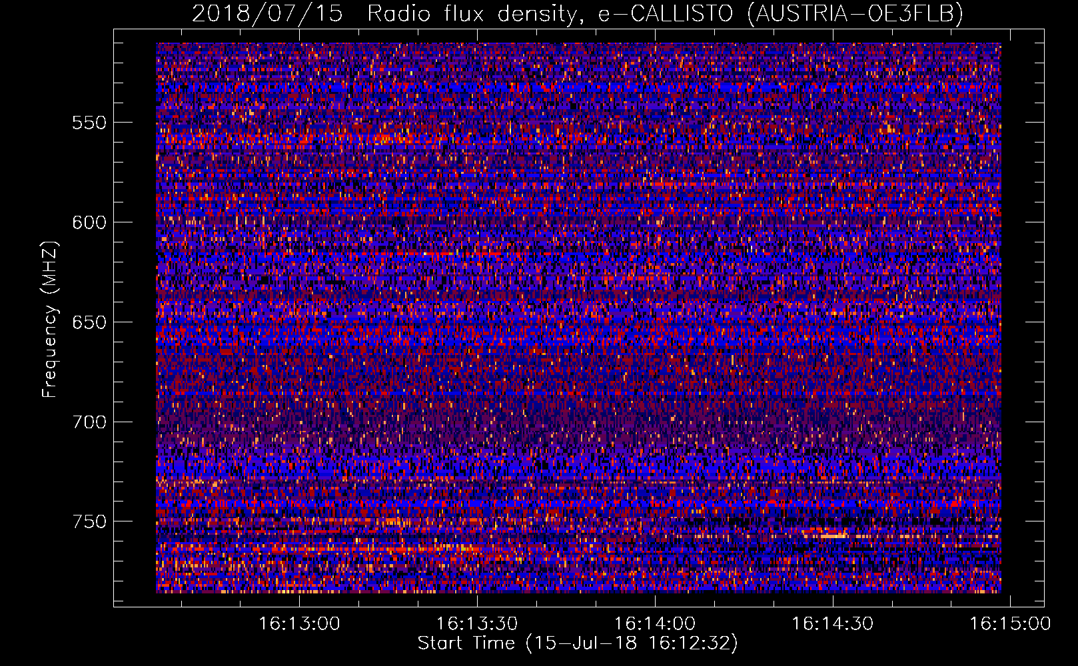
Task: Select the 550 frequency tick label
Action: click(89, 123)
